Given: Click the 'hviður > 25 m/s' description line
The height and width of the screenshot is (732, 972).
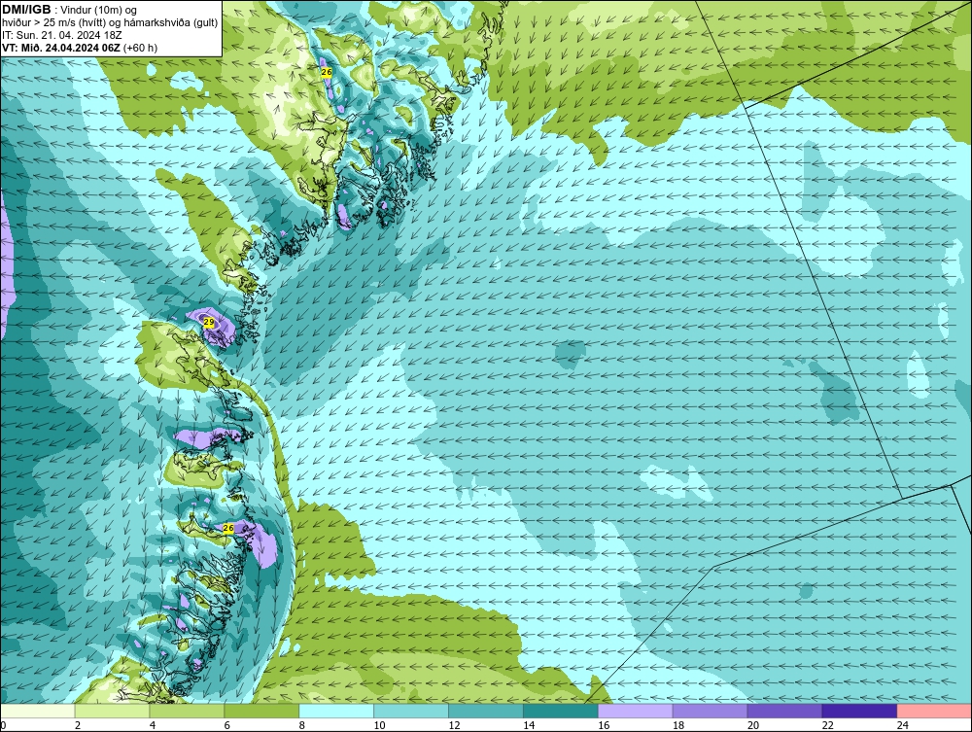Looking at the screenshot, I should 110,23.
